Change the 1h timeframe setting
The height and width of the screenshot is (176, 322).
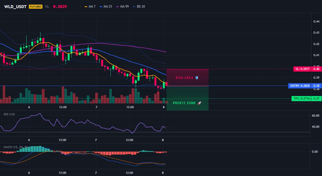click(x=47, y=7)
